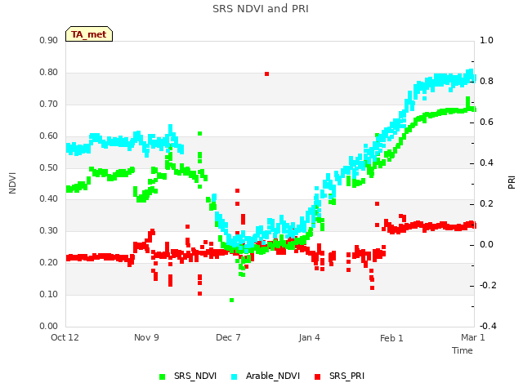Click the 0.00 NDVI axis value
523x392 pixels.
coord(49,326)
